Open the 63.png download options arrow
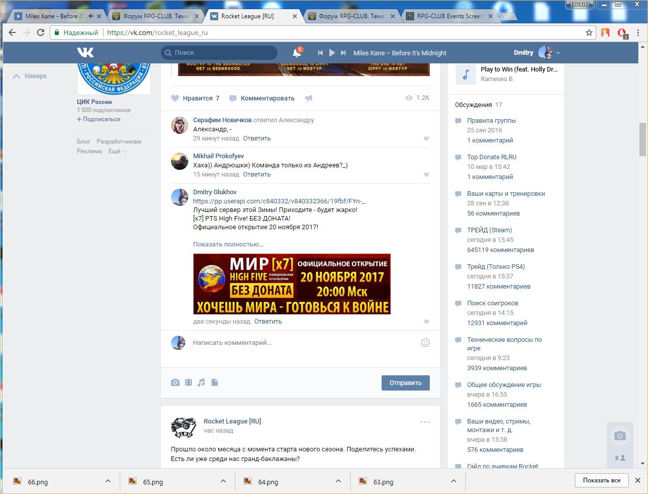 click(454, 481)
